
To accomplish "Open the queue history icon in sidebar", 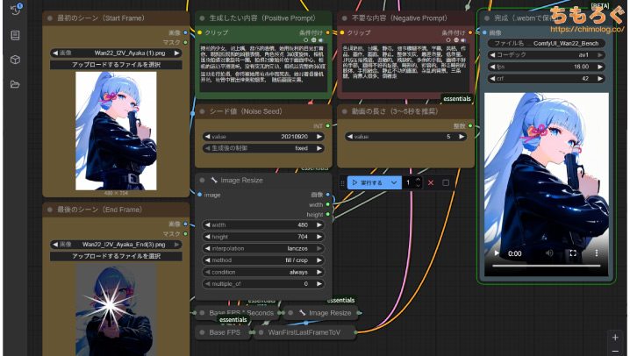I will (15, 10).
